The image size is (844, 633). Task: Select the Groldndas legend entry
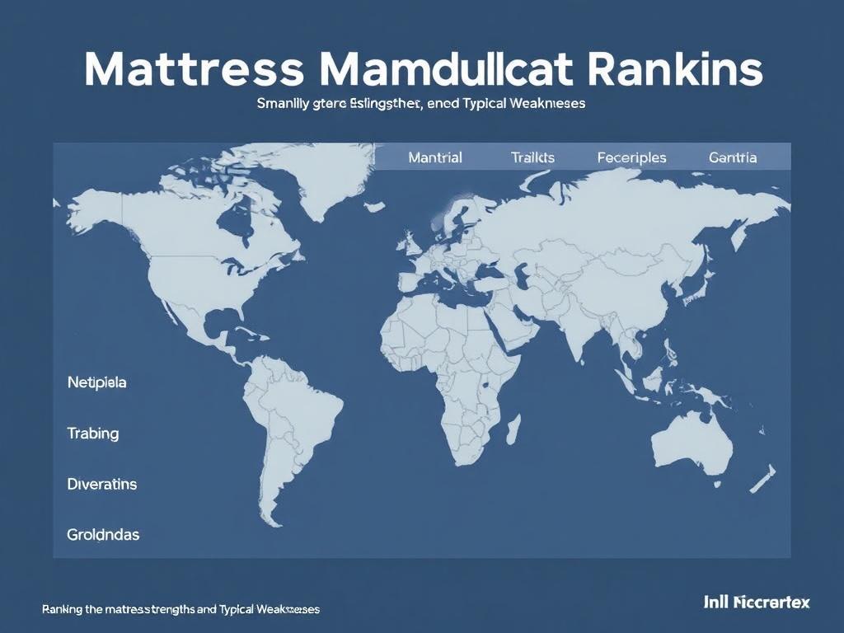[103, 534]
